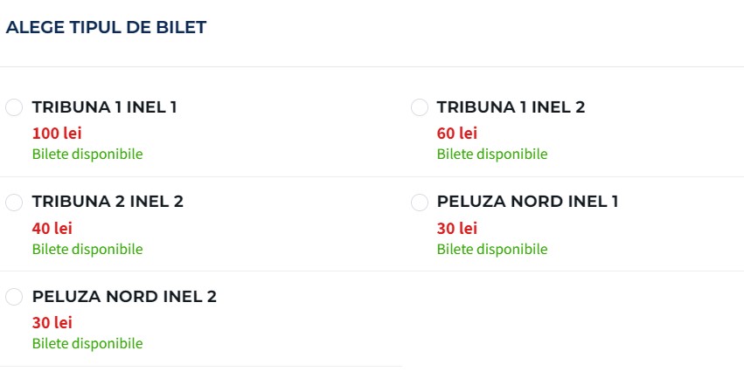Click the "TRIBUNA 1 INEL 2" label text
744x378 pixels.
[x=511, y=107]
